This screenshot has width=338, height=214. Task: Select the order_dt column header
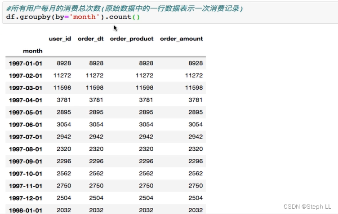(90, 39)
